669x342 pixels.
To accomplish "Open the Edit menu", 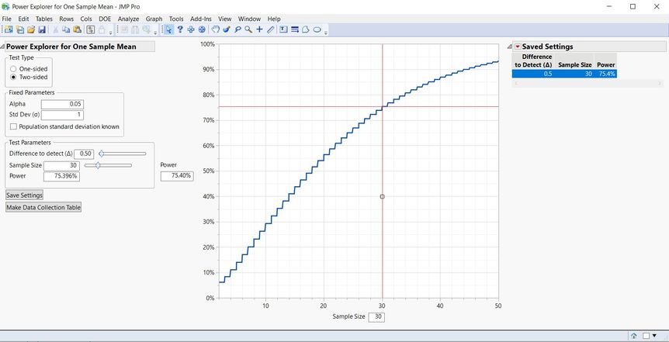I will [23, 19].
